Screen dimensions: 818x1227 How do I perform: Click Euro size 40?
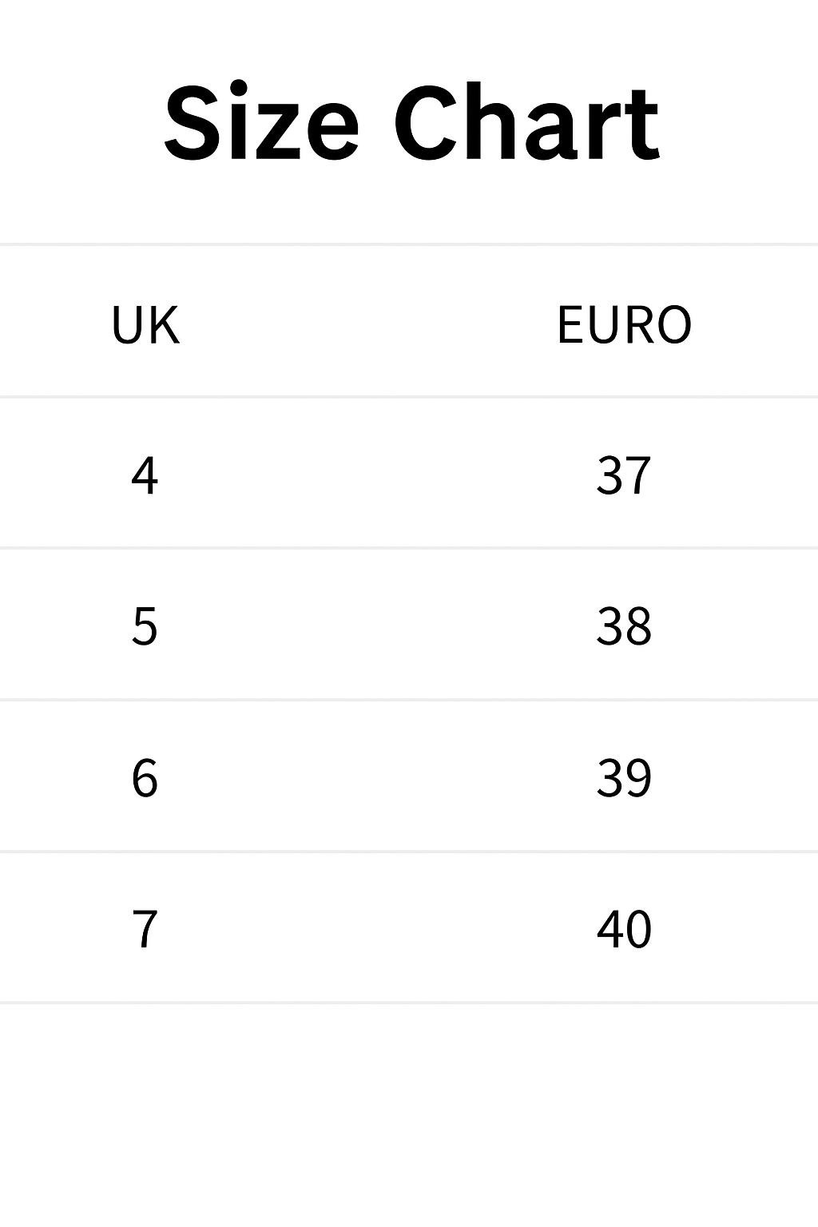(624, 928)
